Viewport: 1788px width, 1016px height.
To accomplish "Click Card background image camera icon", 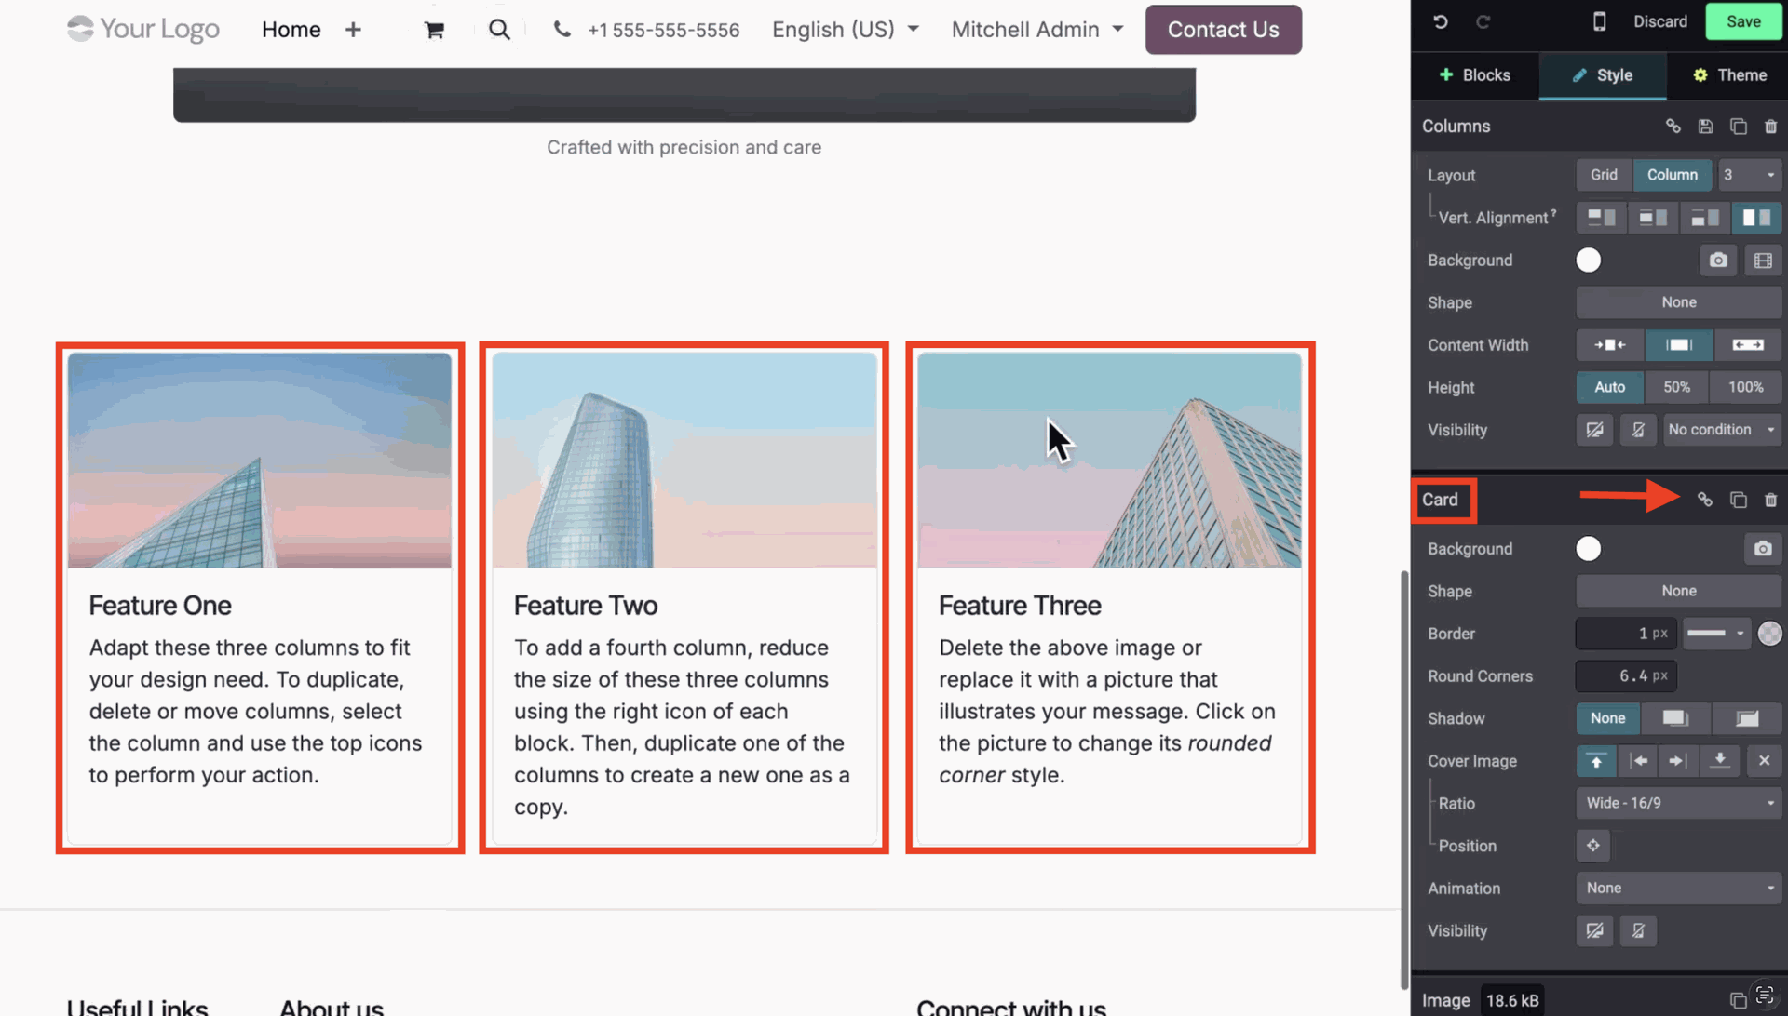I will pos(1762,549).
